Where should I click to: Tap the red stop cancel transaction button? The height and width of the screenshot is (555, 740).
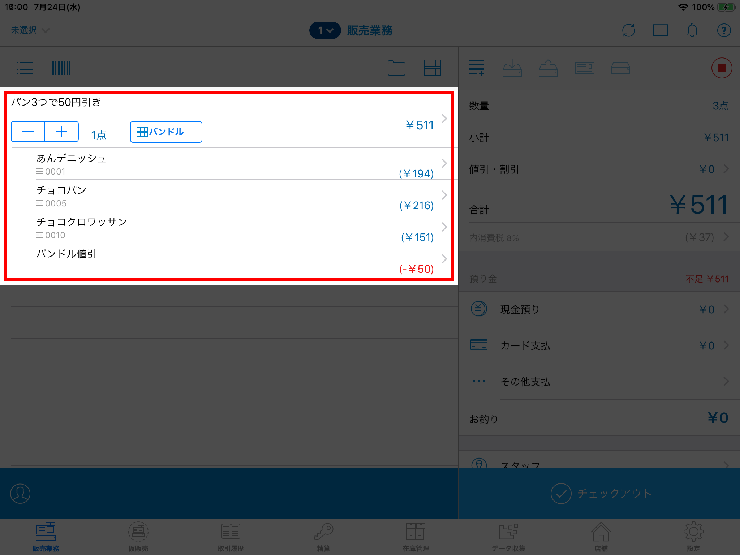coord(722,68)
